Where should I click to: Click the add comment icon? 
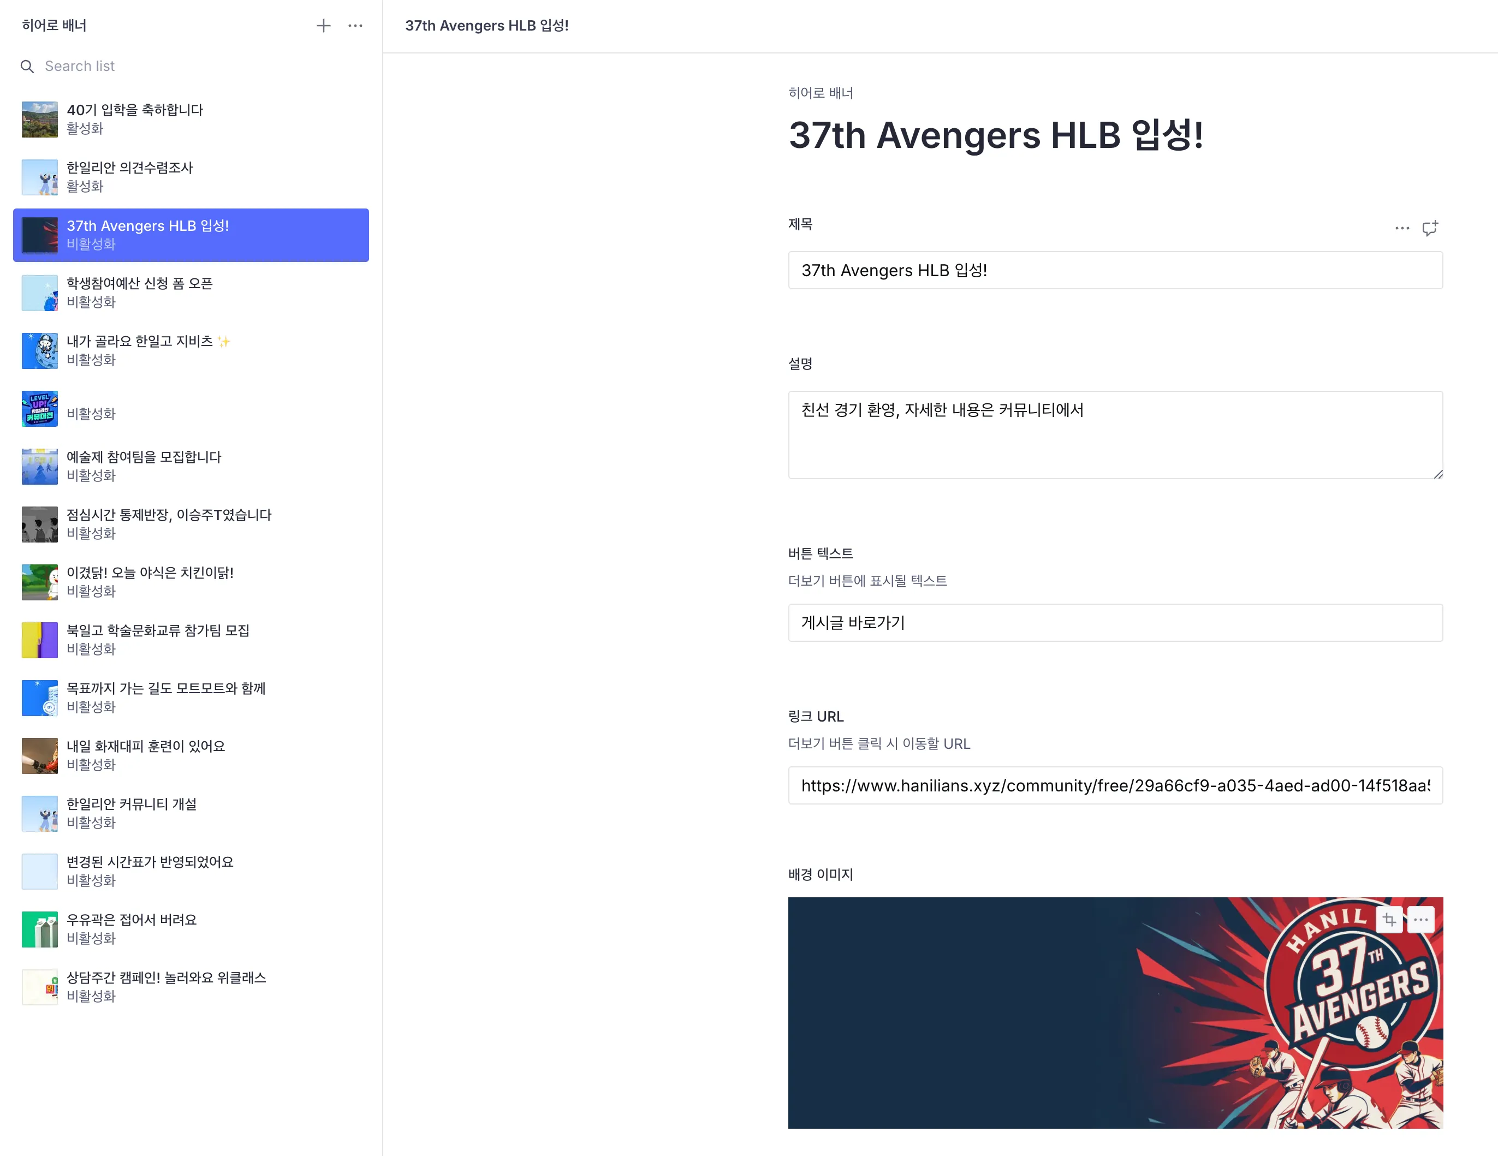1430,228
